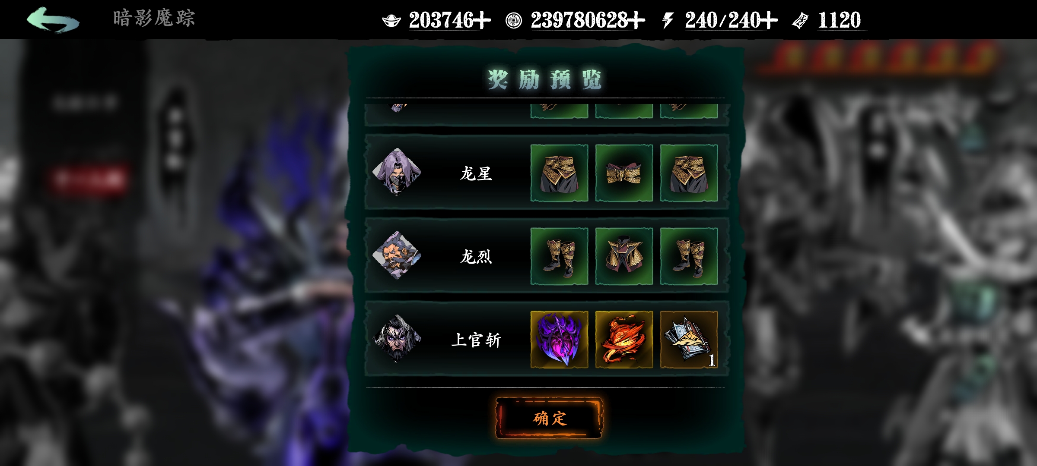Select 上官斩's card stack reward
The width and height of the screenshot is (1037, 466).
[x=689, y=340]
